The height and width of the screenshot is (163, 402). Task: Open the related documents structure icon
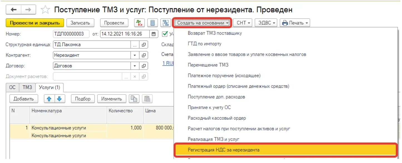pos(165,23)
